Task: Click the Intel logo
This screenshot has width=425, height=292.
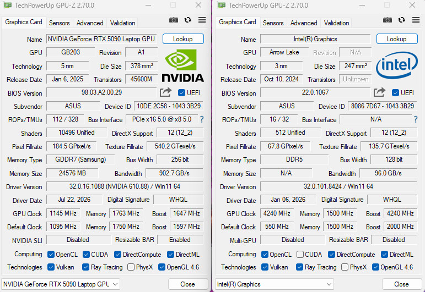Action: 397,65
